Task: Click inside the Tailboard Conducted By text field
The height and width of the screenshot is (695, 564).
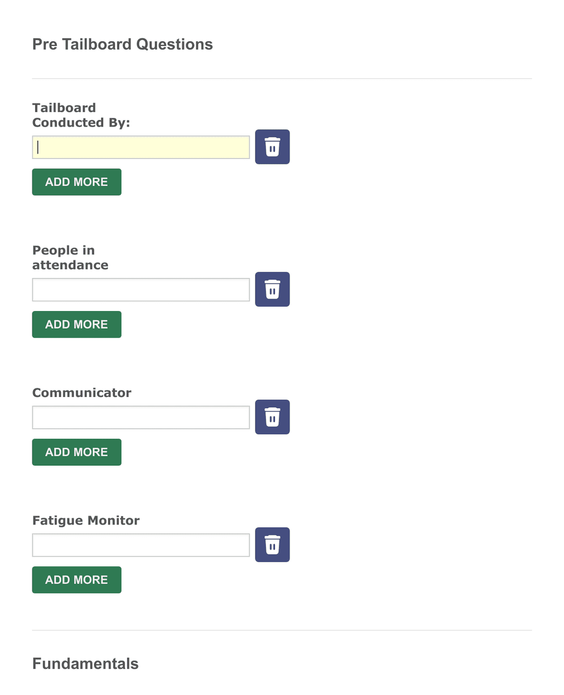Action: (x=140, y=147)
